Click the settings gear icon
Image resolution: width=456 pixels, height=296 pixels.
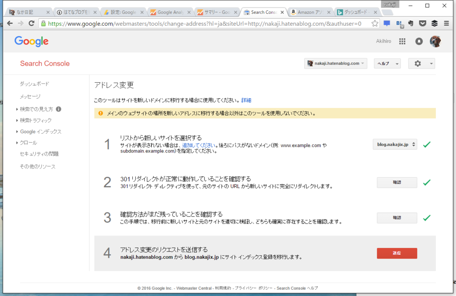[x=418, y=64]
